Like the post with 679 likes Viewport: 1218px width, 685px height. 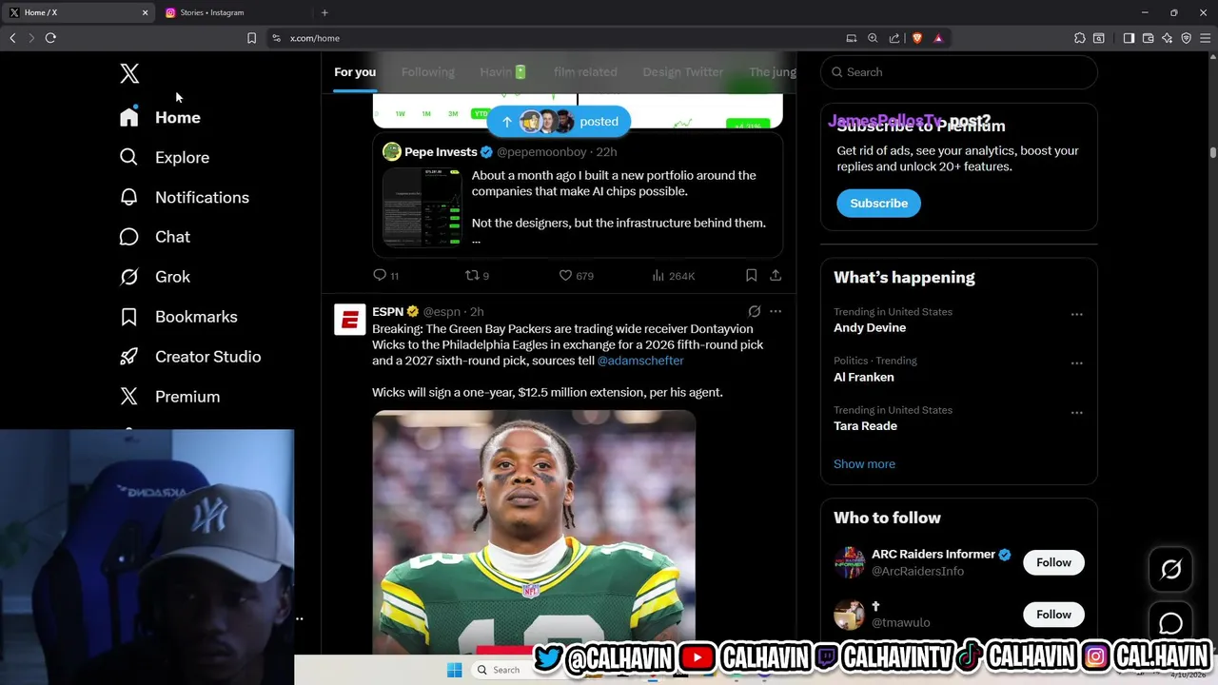576,276
